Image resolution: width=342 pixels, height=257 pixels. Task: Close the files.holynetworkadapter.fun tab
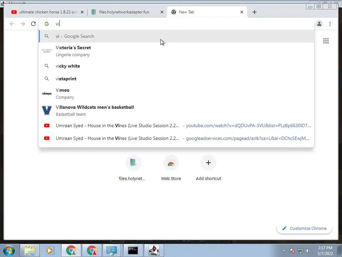point(162,12)
